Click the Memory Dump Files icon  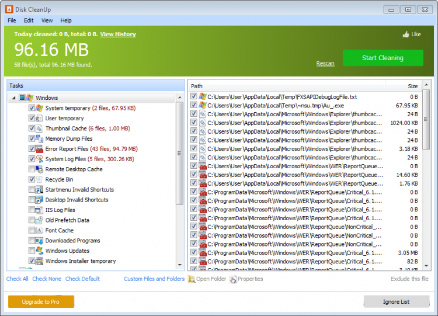(39, 138)
